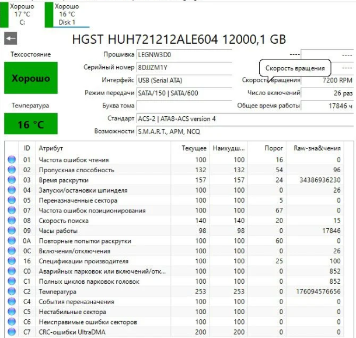Select Неисправимые ошибки секторов text
Viewport: 356px width, 338px height.
click(x=88, y=322)
